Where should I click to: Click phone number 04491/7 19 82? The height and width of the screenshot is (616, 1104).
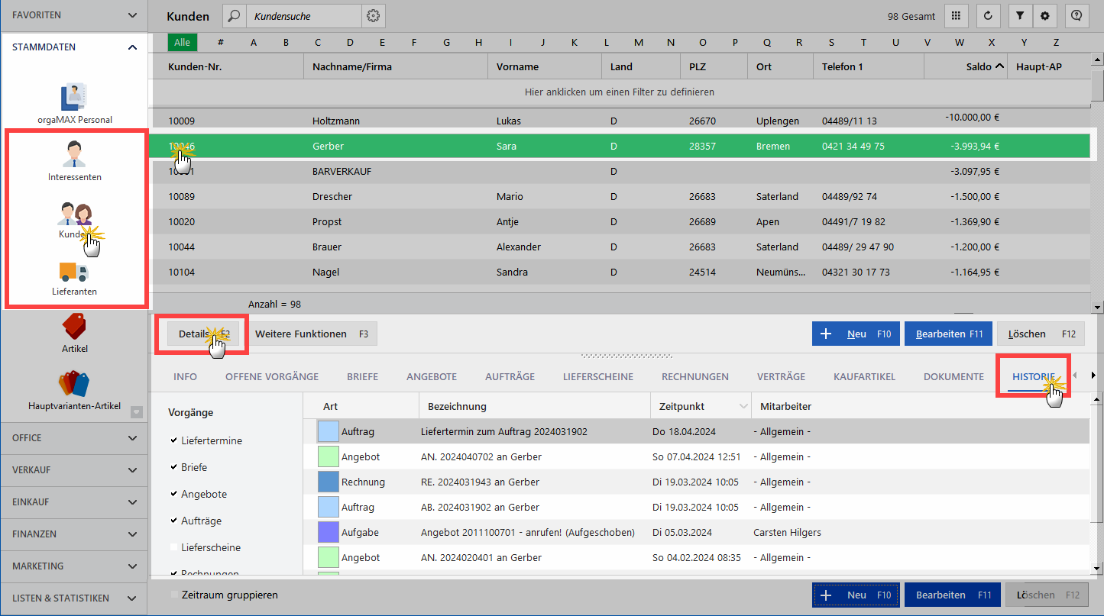tap(853, 221)
